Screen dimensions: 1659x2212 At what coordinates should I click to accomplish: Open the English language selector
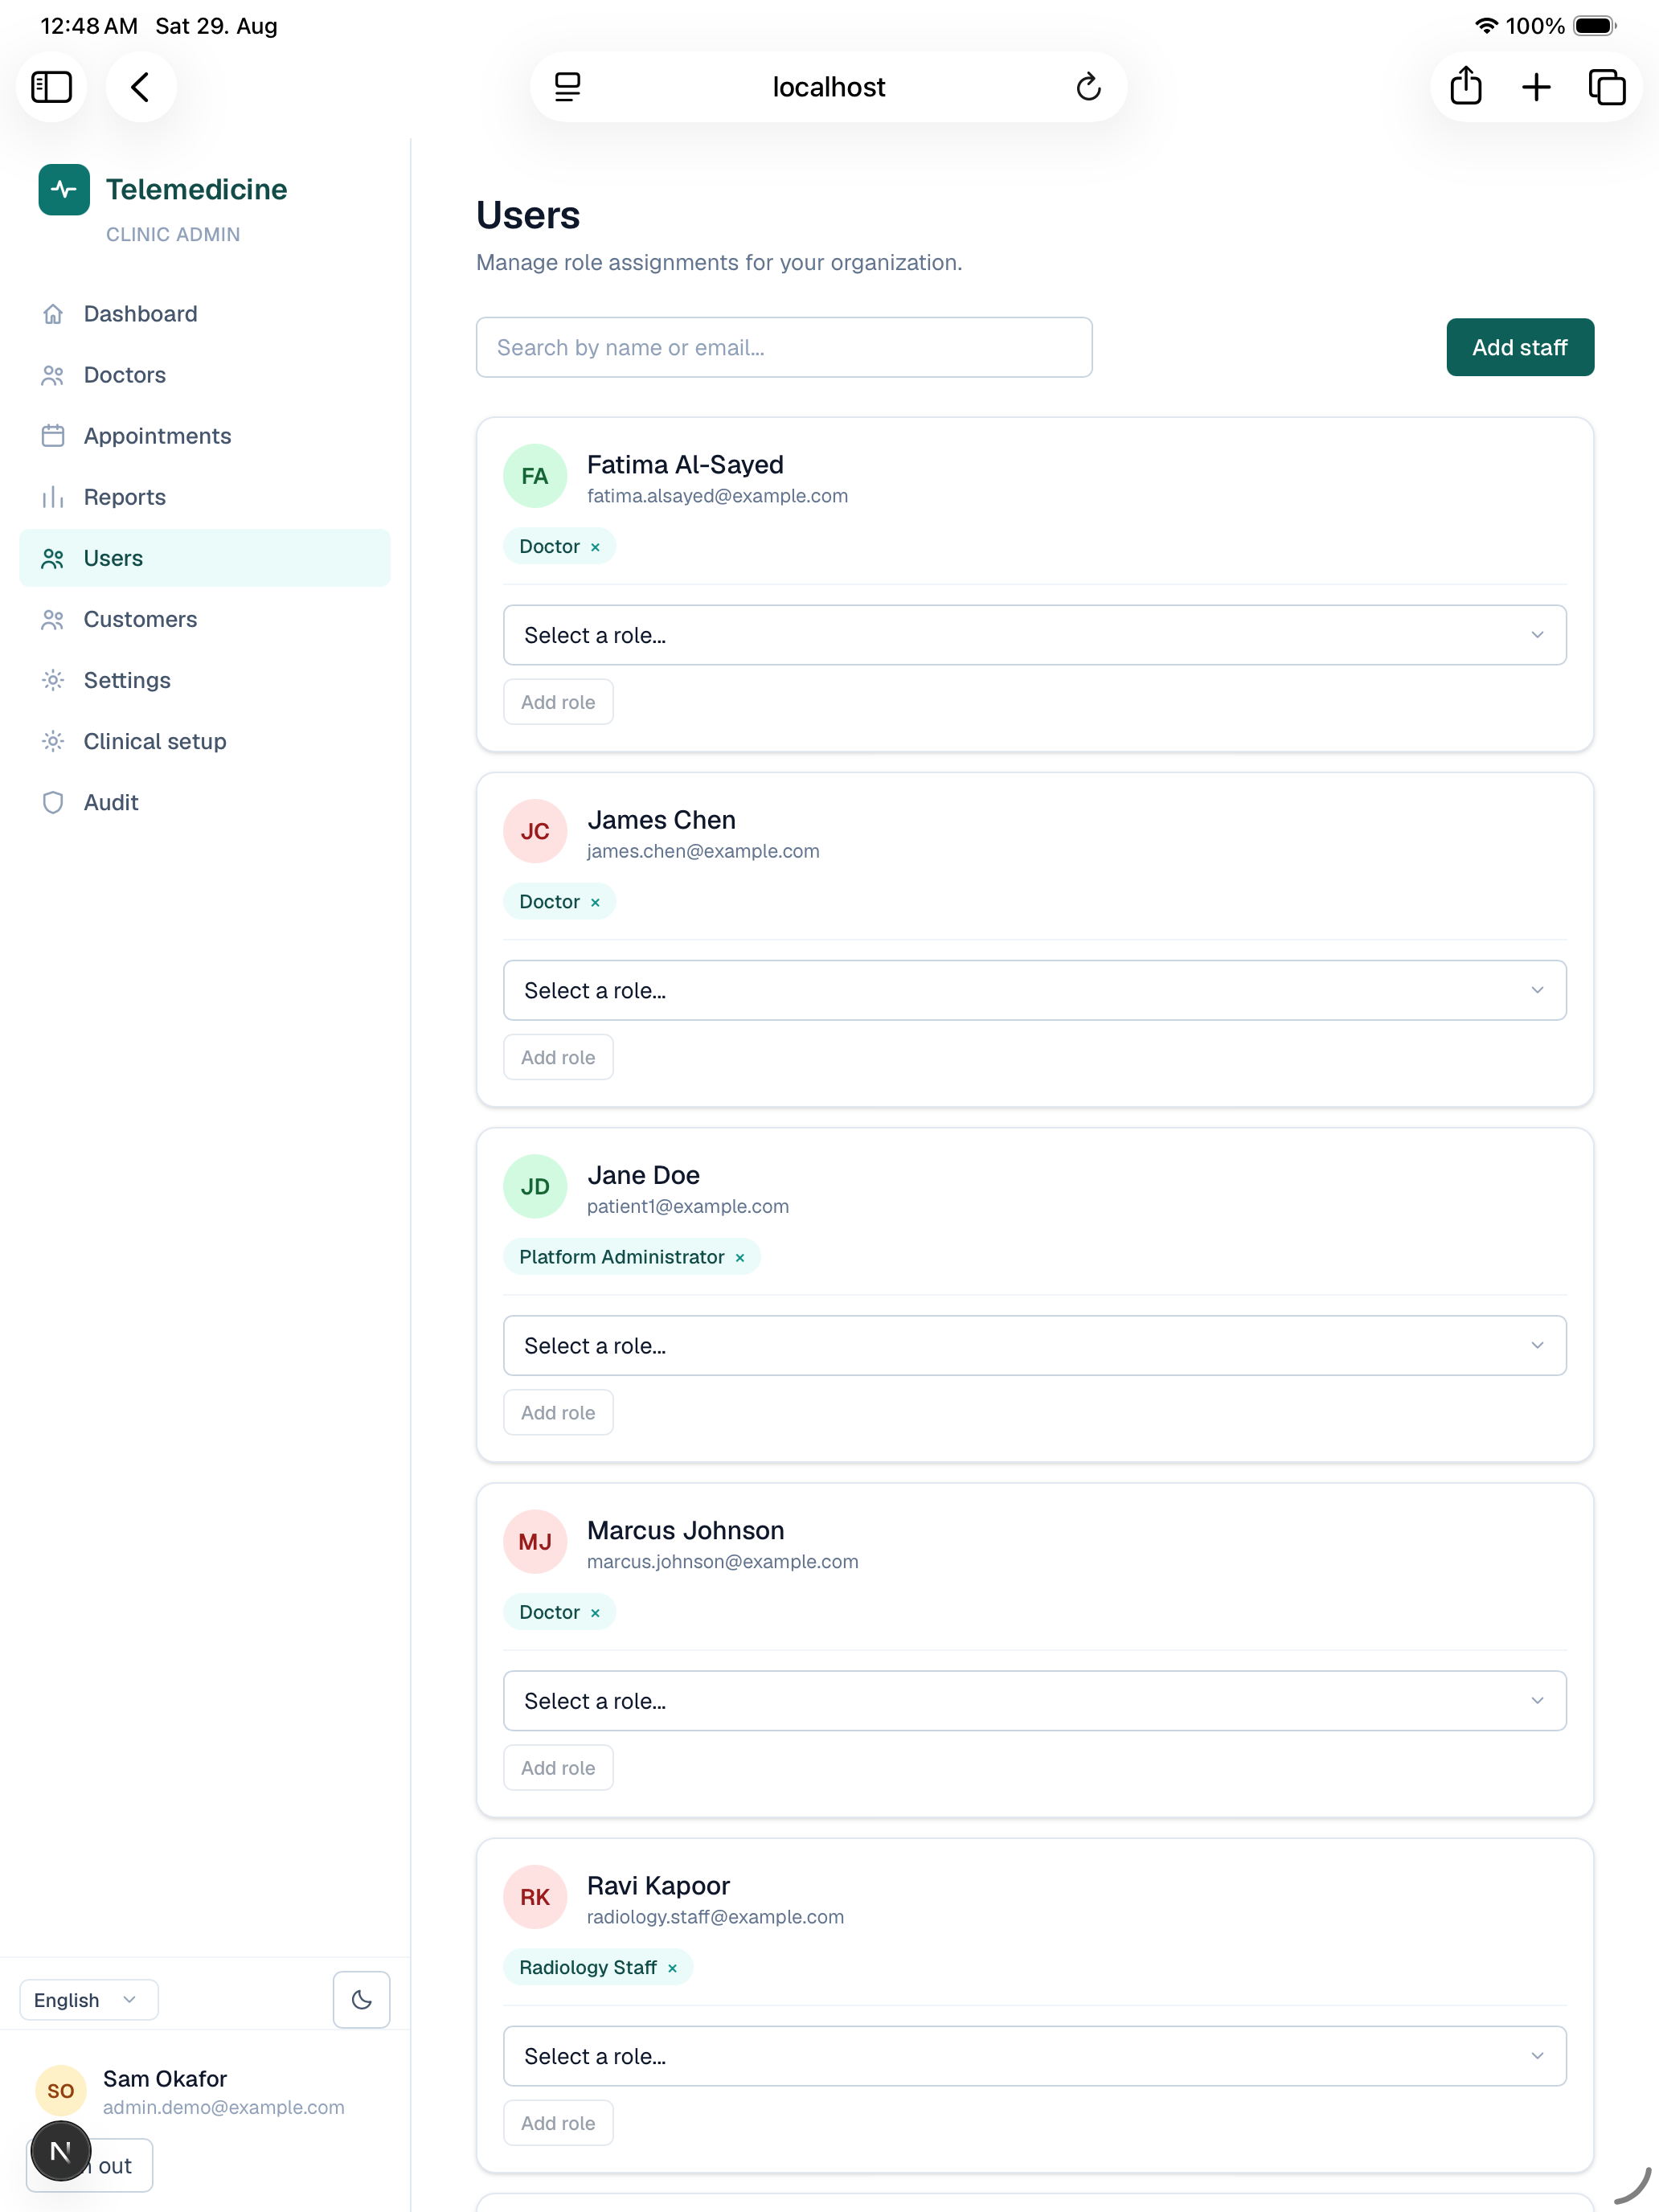click(x=89, y=2000)
